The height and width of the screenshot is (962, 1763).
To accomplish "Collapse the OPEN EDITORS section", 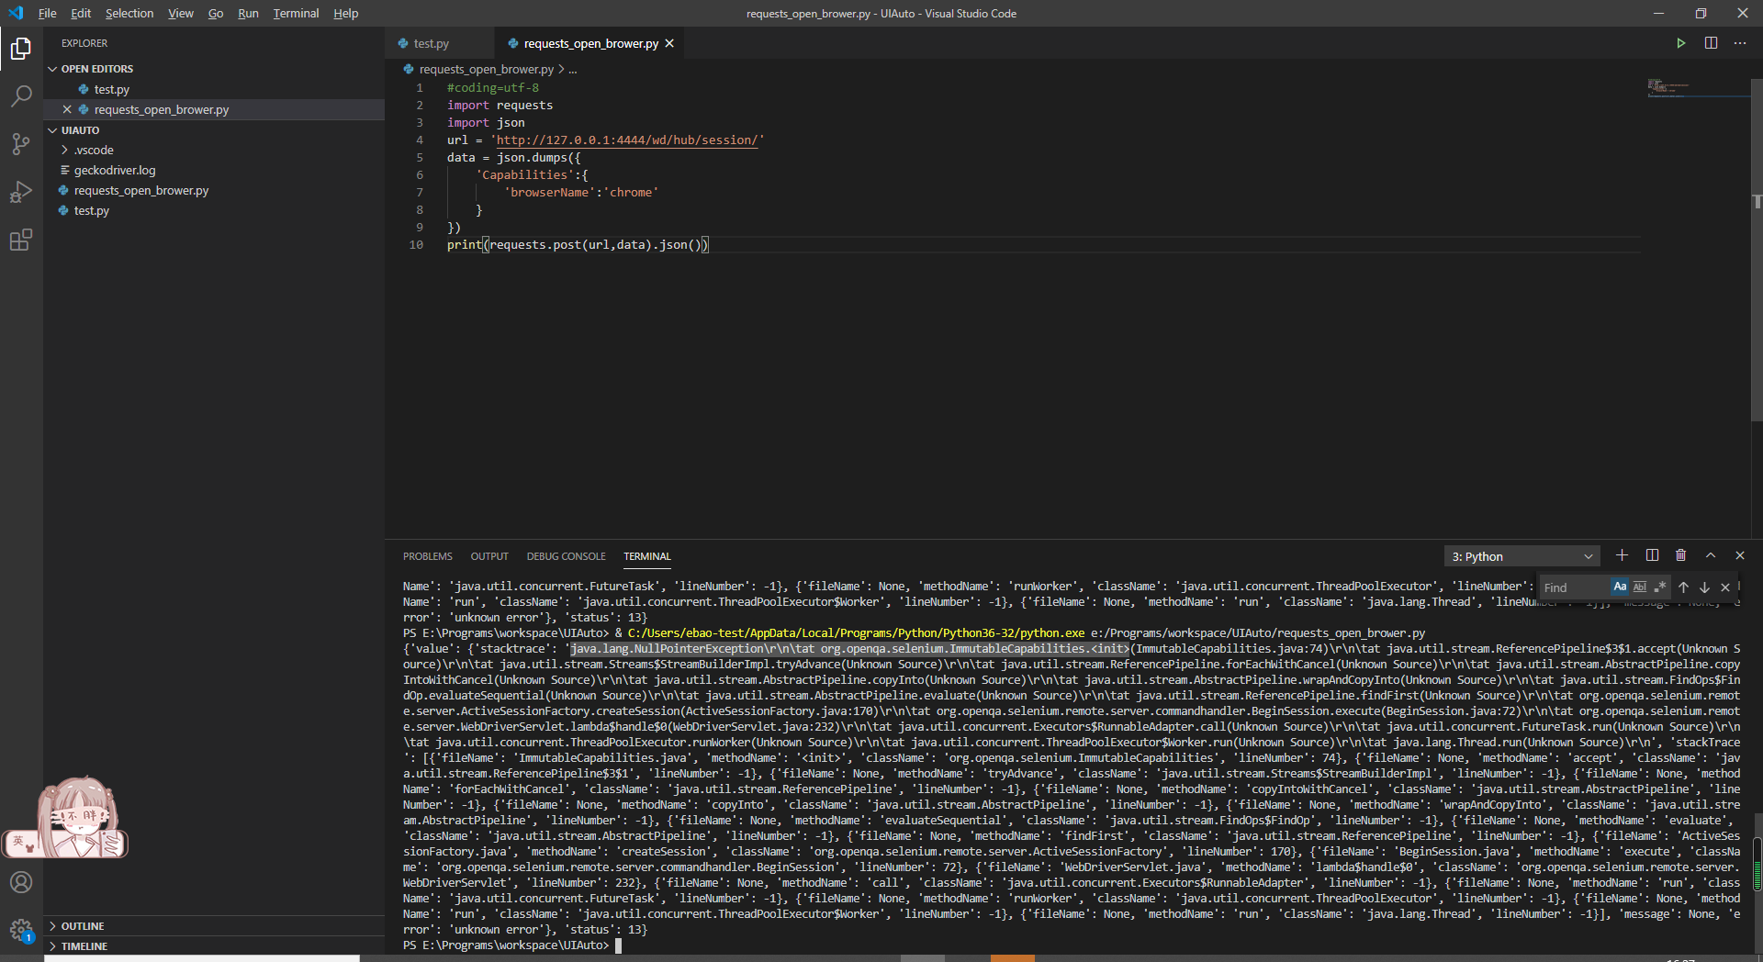I will (214, 69).
